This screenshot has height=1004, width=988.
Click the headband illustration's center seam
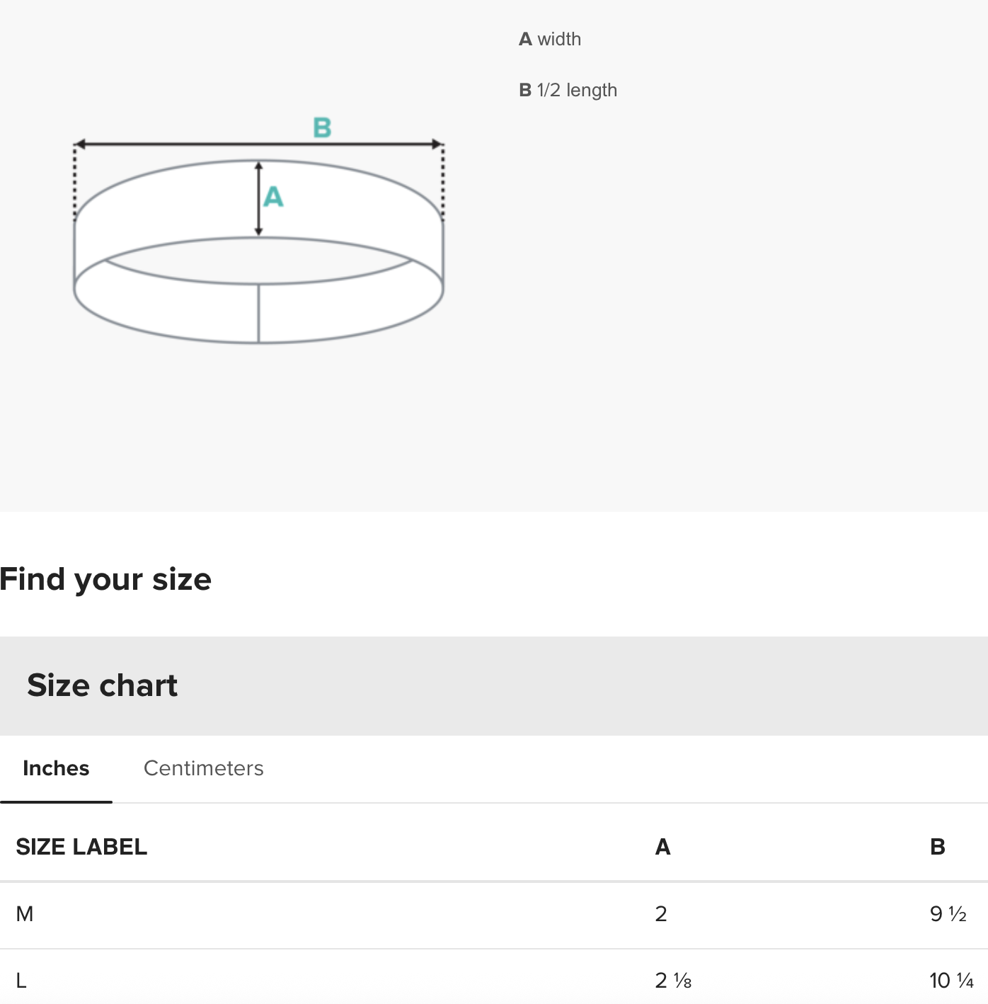coord(258,314)
